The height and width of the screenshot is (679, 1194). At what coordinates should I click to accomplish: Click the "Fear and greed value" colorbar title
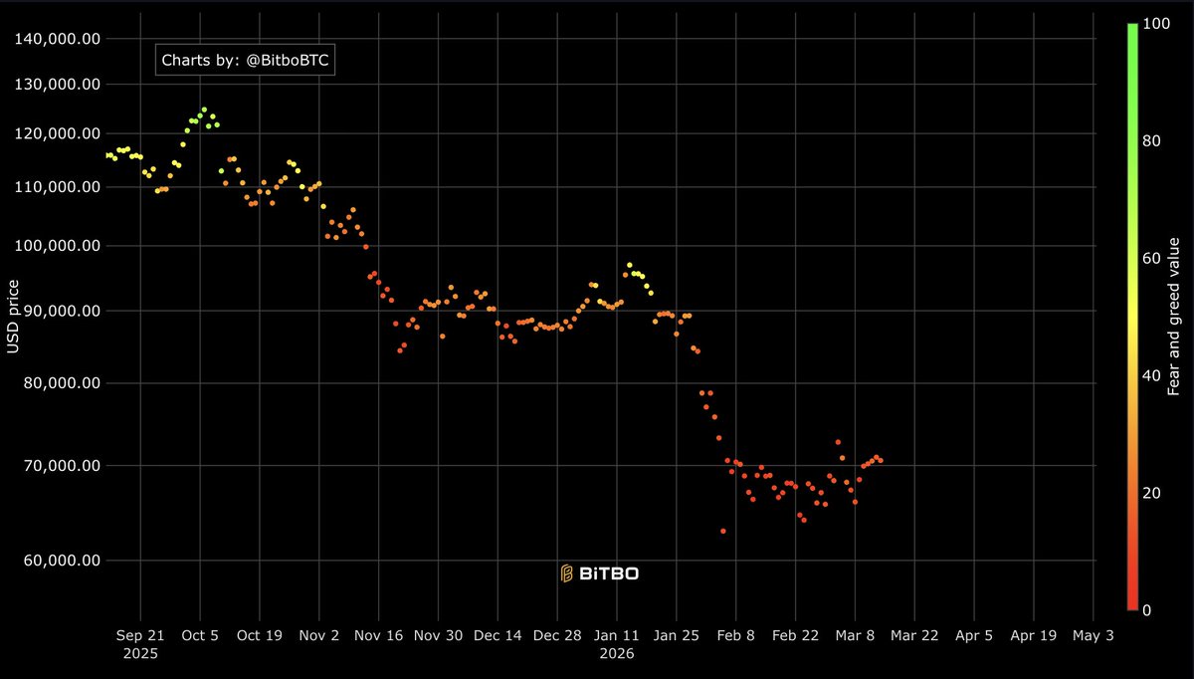coord(1174,316)
